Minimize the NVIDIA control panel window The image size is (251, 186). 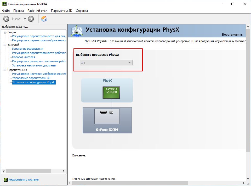click(x=221, y=4)
